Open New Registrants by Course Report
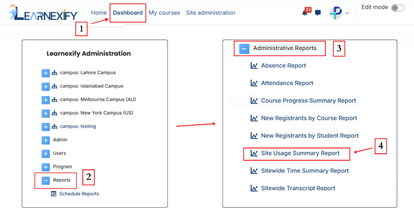The width and height of the screenshot is (414, 217). [309, 118]
